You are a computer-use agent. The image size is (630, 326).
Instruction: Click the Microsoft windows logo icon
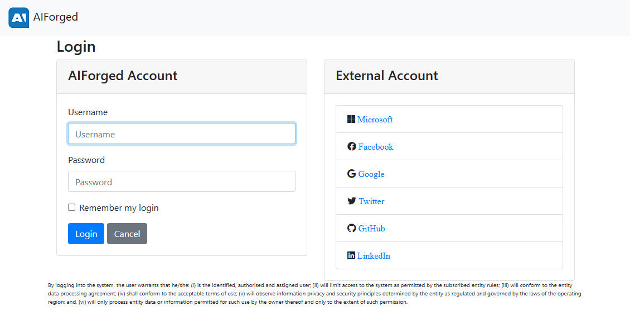(x=351, y=119)
